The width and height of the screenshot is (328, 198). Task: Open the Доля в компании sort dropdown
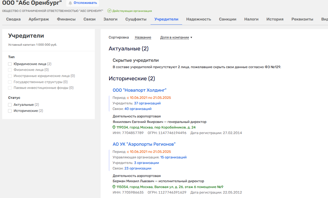176,37
